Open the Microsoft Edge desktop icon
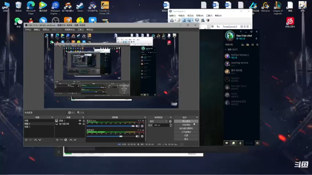The height and width of the screenshot is (175, 312). point(31,7)
